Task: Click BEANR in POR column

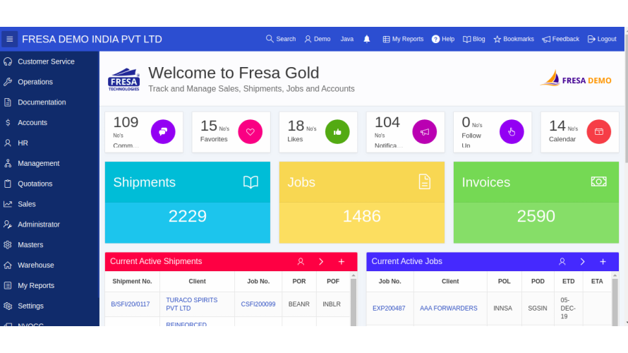Action: click(298, 304)
